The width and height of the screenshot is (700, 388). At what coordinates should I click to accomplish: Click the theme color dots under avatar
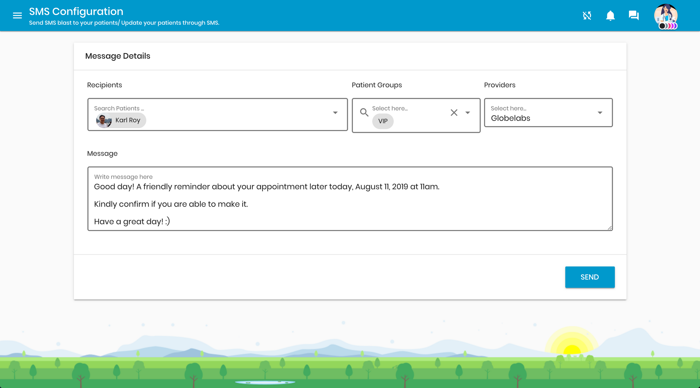pyautogui.click(x=668, y=26)
